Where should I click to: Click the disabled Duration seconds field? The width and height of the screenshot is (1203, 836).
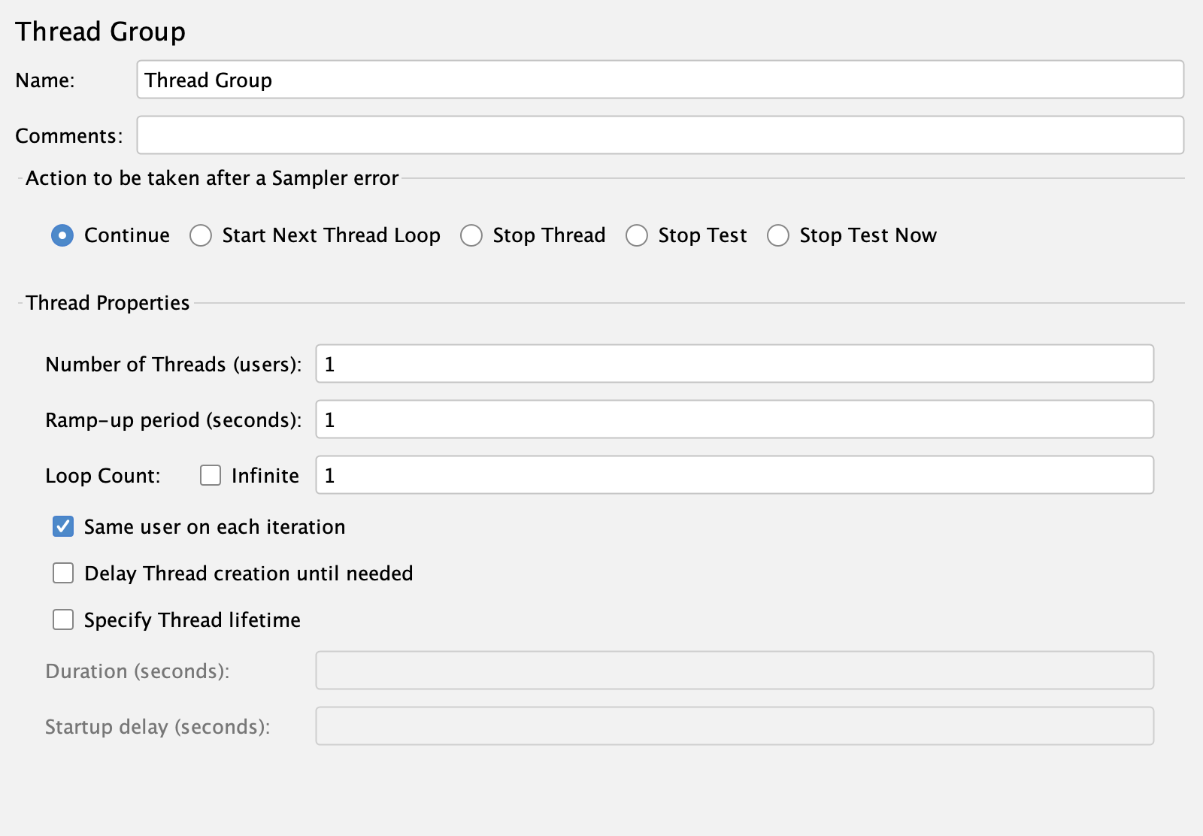tap(734, 671)
